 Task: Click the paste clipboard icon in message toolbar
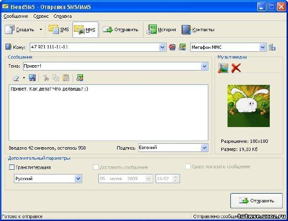66,78
